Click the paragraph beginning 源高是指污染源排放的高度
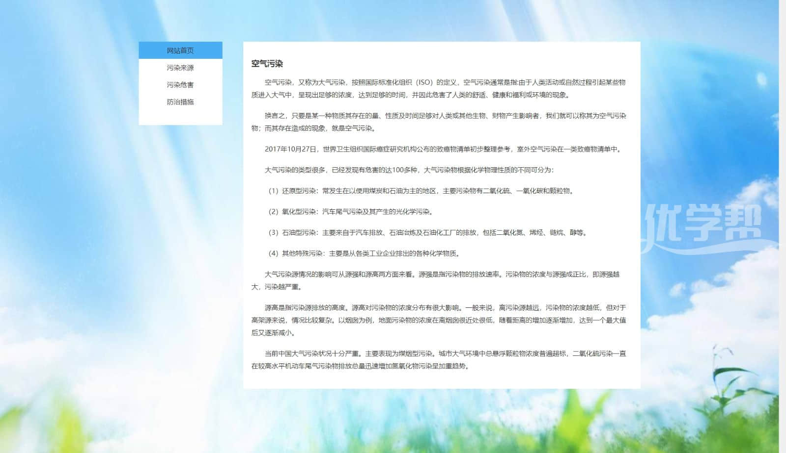This screenshot has height=453, width=786. [438, 320]
